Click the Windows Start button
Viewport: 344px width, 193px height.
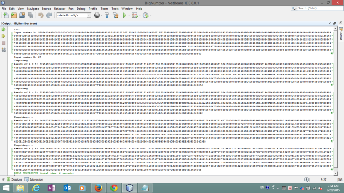[x=6, y=188]
